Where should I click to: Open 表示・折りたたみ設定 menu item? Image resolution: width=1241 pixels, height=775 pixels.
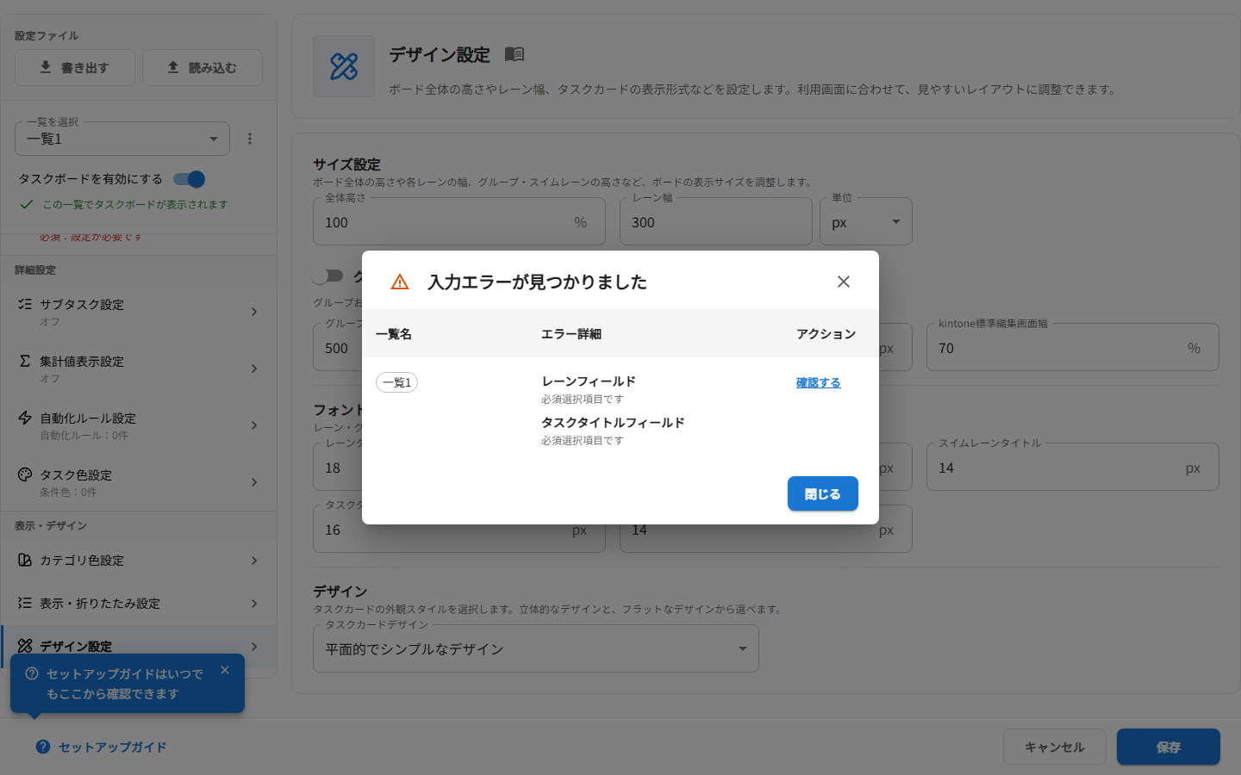coord(139,604)
